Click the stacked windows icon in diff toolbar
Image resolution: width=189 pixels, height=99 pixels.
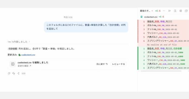[x=186, y=11]
